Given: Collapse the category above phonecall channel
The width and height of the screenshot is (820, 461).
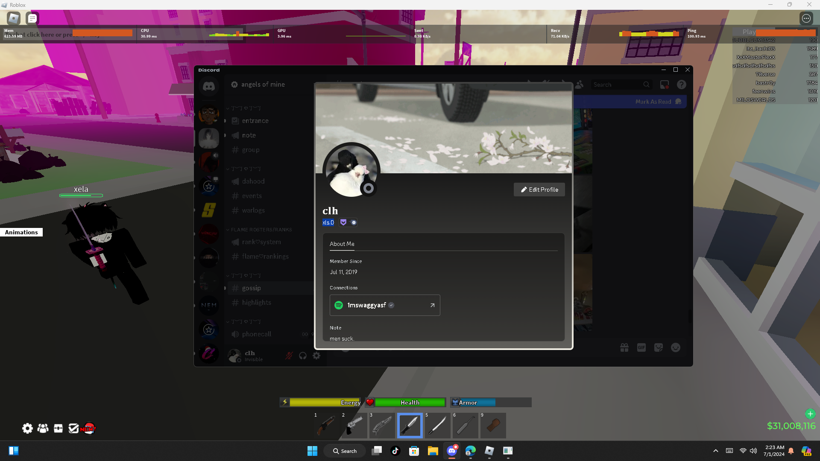Looking at the screenshot, I should pos(243,321).
